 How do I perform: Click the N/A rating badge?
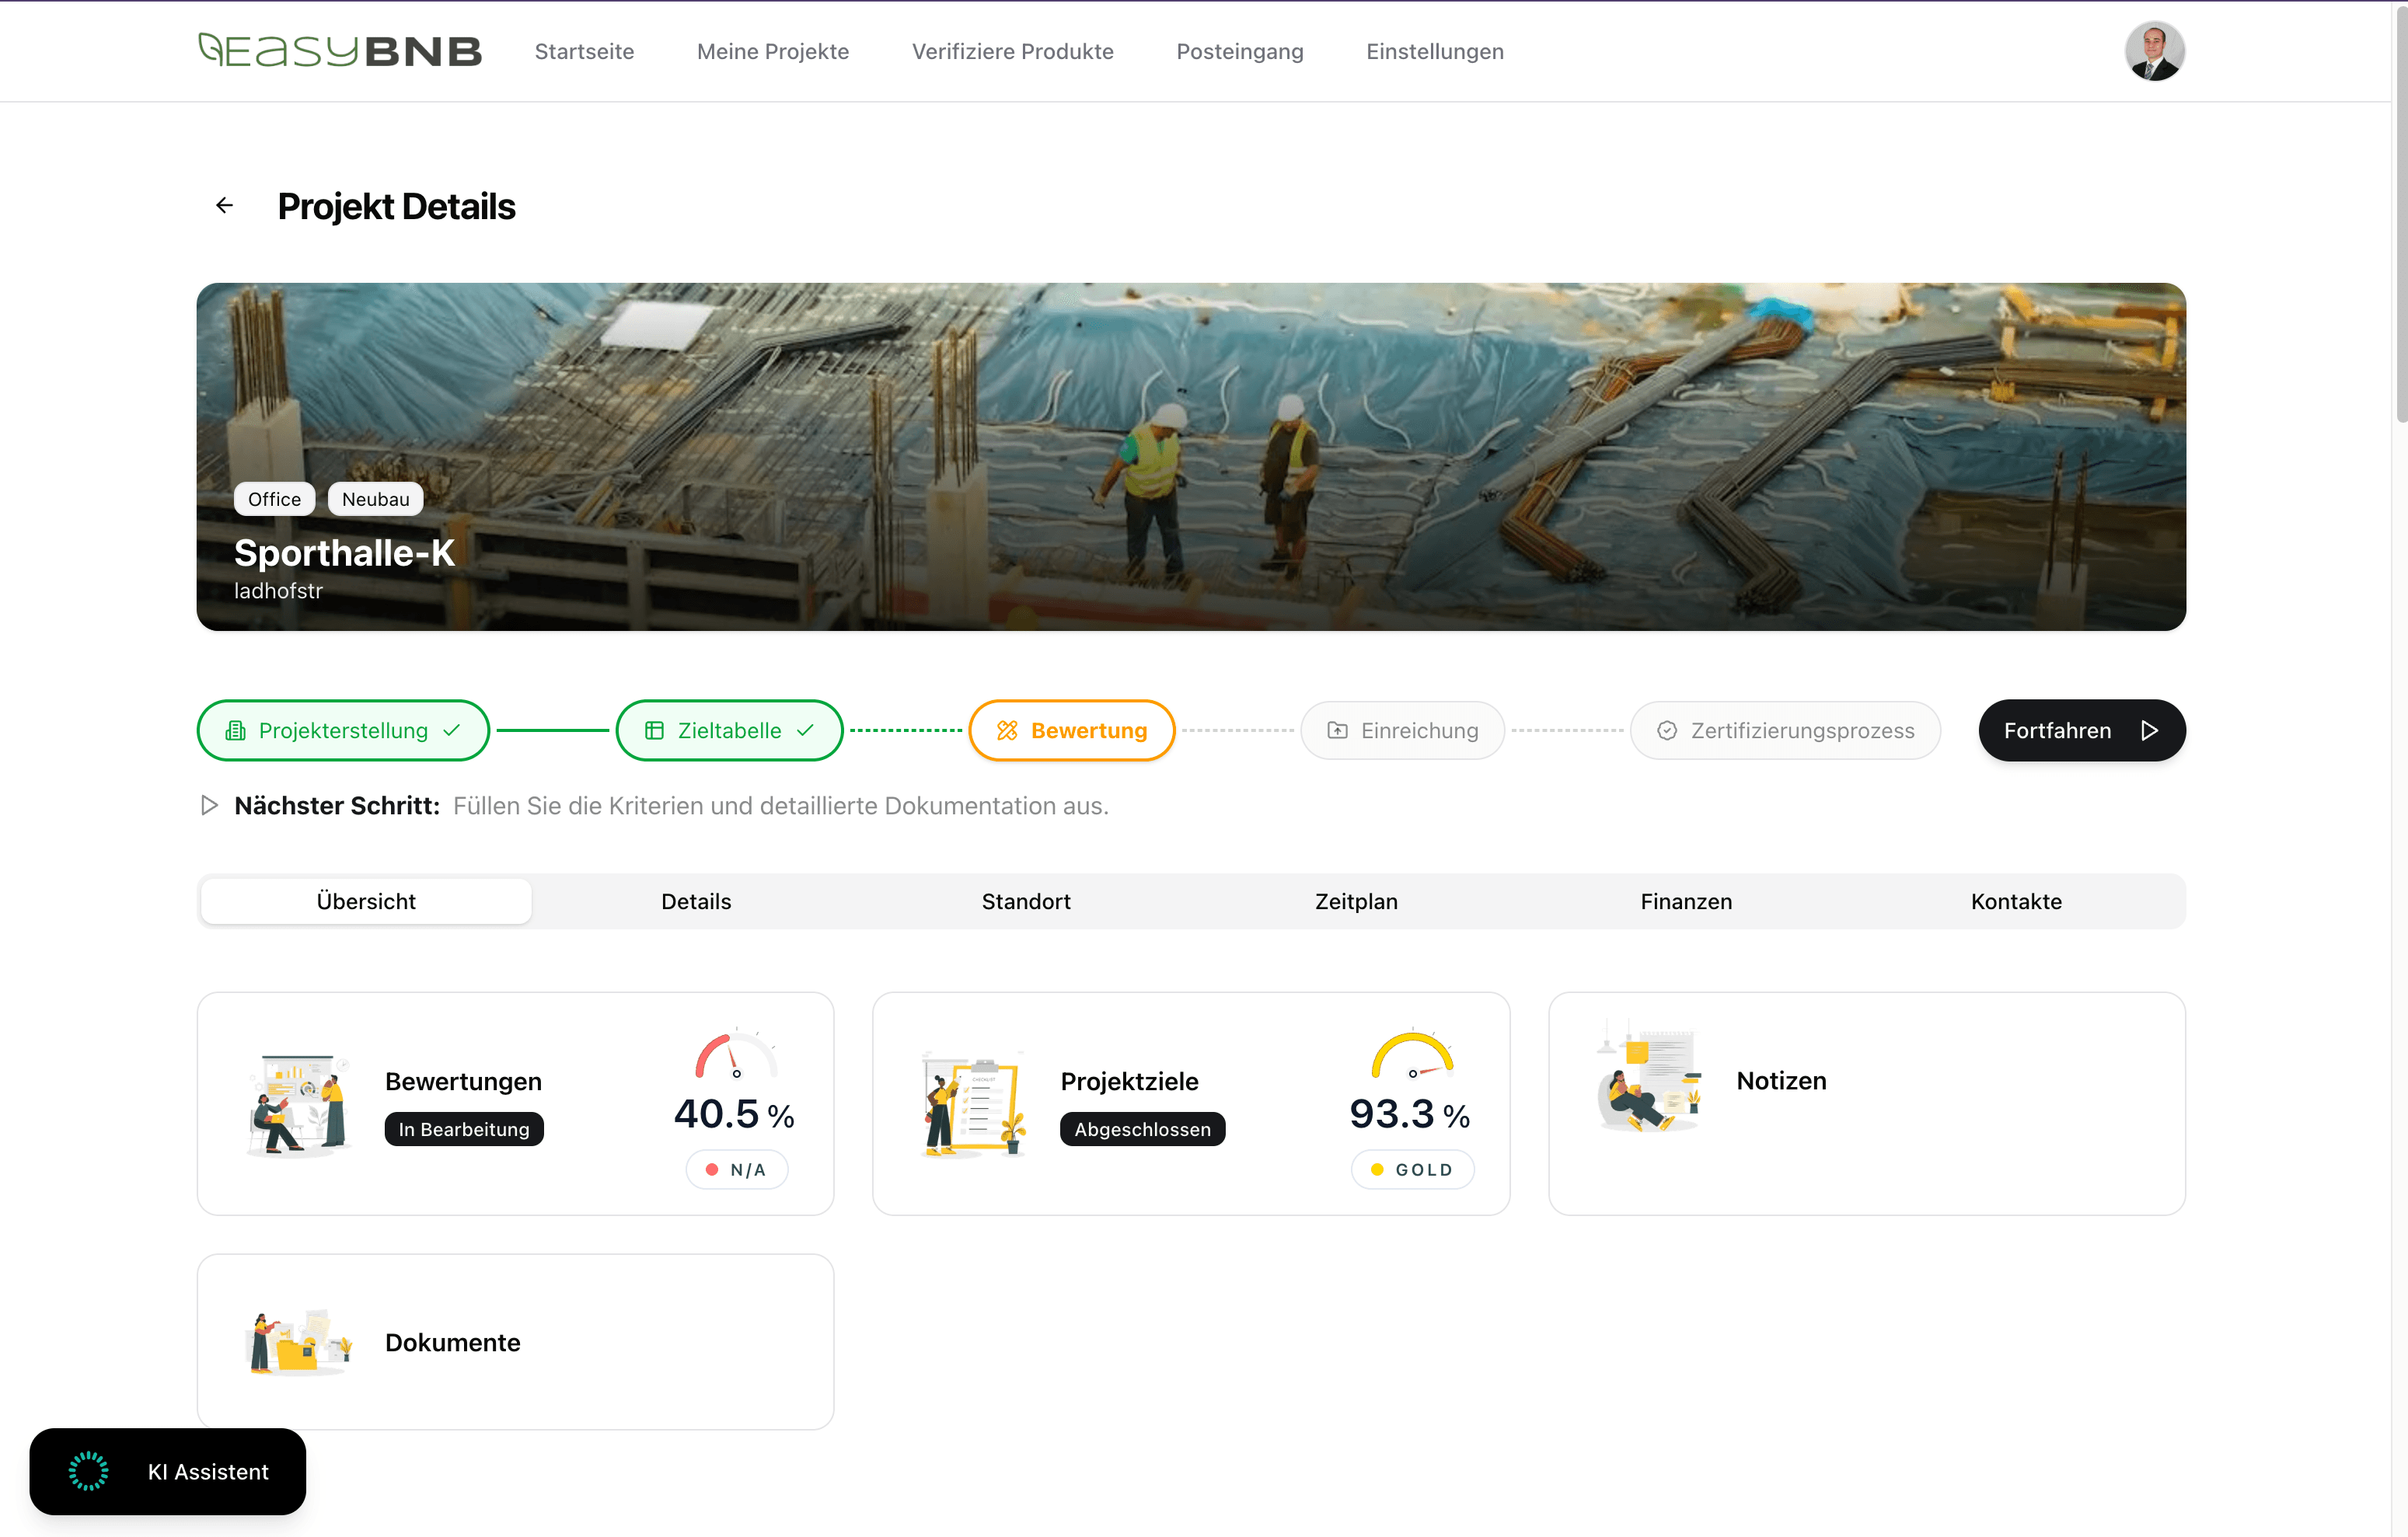[x=737, y=1170]
